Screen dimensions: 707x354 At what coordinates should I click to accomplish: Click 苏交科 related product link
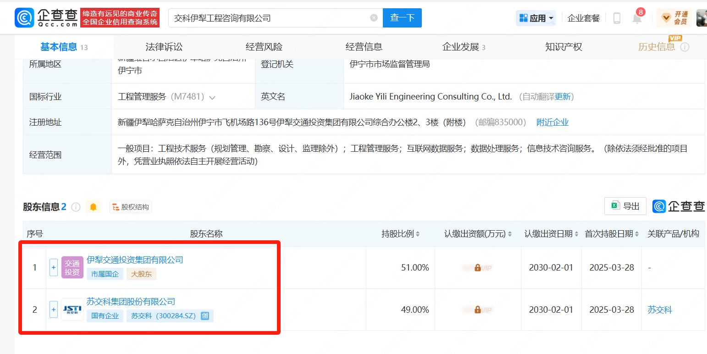click(660, 310)
